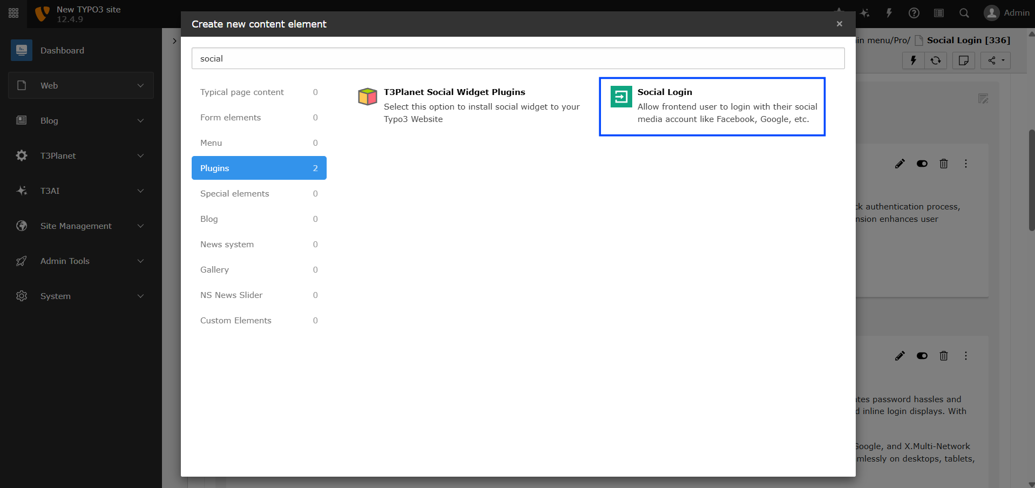Open the share dropdown in page toolbar

pos(995,60)
